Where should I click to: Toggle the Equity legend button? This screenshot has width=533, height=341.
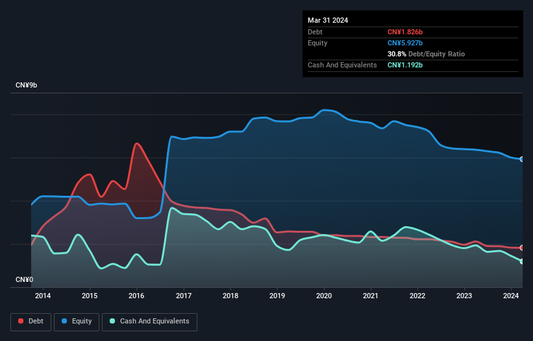(77, 322)
